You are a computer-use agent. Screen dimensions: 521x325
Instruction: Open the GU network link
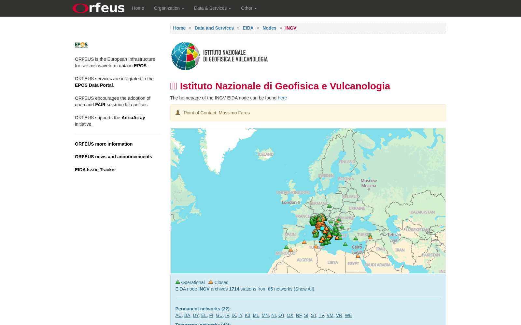219,315
